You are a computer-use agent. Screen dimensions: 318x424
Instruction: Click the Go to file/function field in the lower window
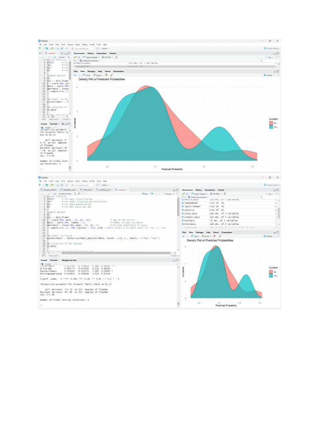pyautogui.click(x=82, y=185)
